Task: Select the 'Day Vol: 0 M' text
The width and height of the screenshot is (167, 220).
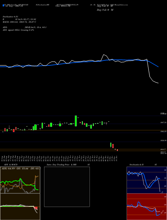Action: point(105,10)
